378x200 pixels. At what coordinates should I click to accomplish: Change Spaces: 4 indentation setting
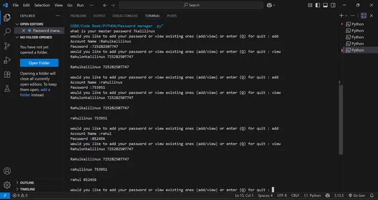(265, 196)
